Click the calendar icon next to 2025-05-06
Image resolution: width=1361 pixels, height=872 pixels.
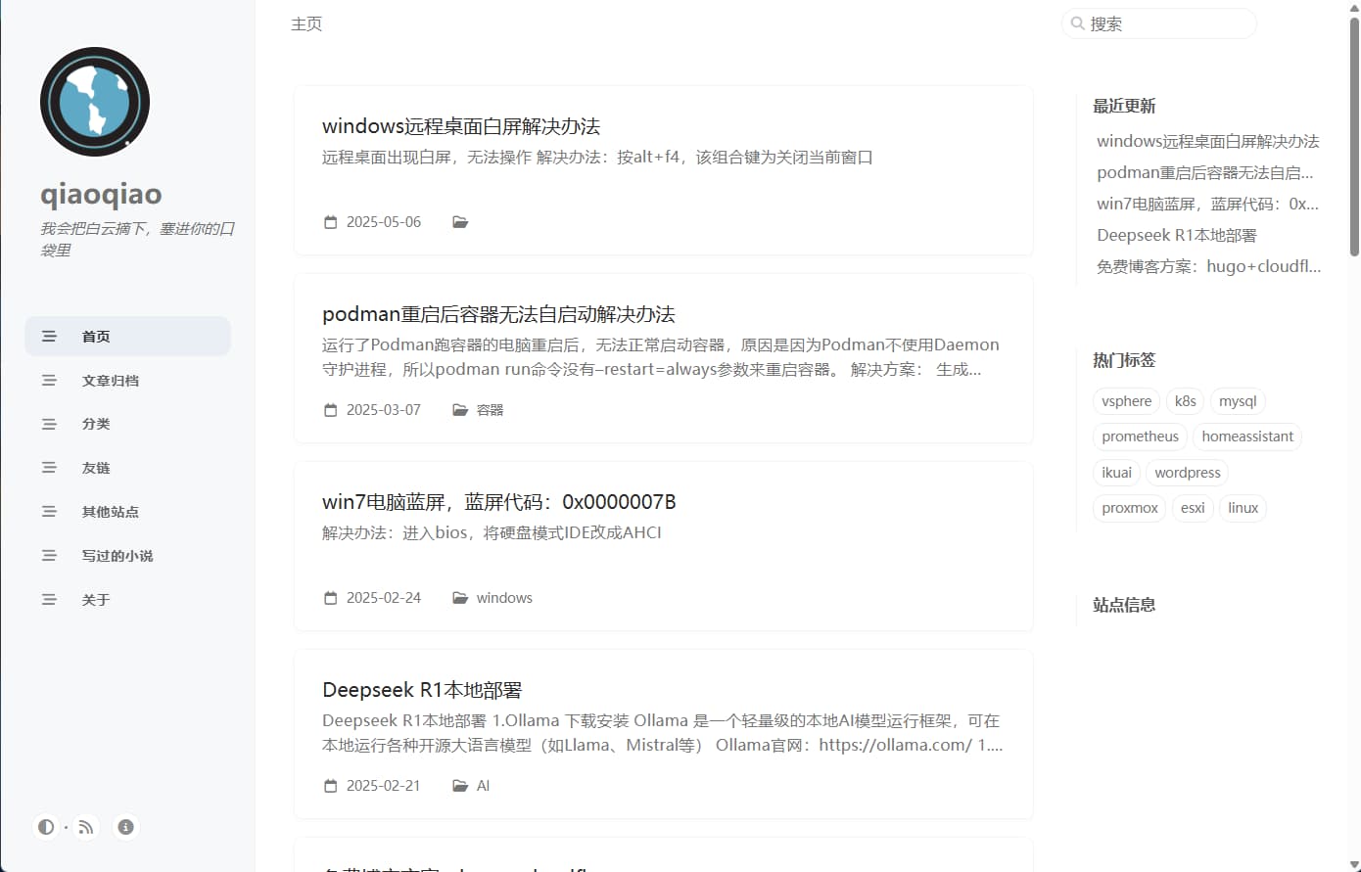pyautogui.click(x=330, y=222)
